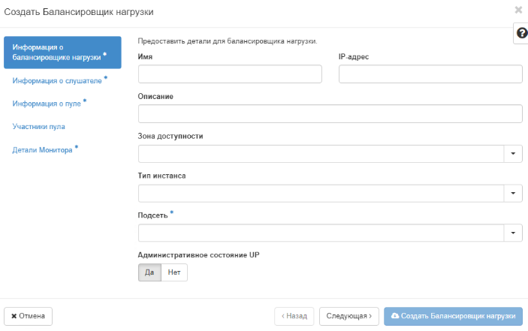
Task: Select 'Да' for administrative state UP
Action: click(149, 272)
